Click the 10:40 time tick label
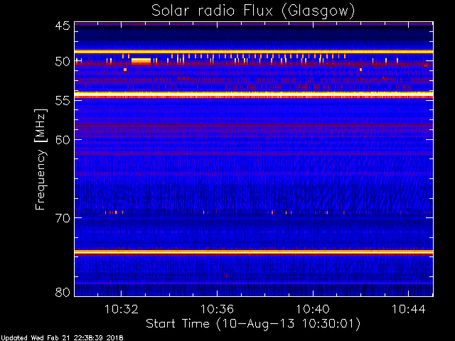 [x=313, y=309]
